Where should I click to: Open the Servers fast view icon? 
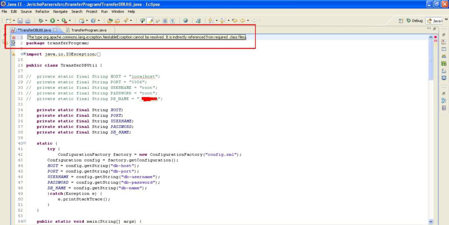coord(444,56)
